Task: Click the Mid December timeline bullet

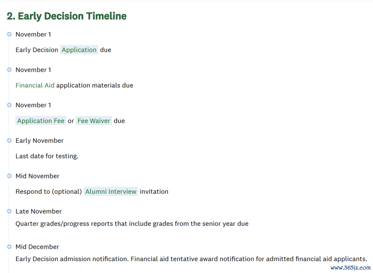Action: [x=9, y=247]
